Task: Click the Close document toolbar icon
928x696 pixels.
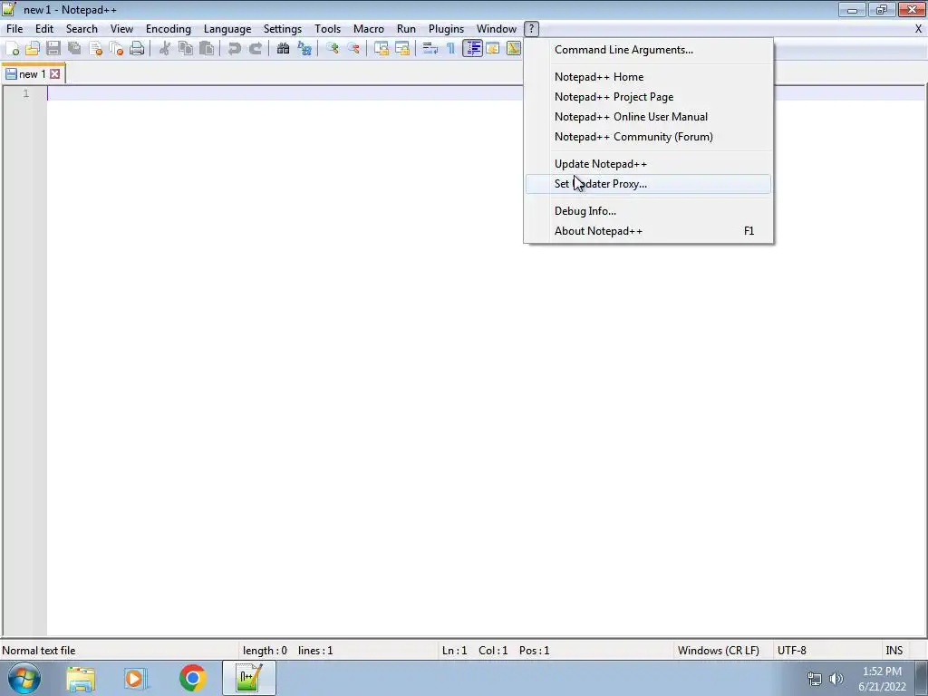Action: click(95, 49)
